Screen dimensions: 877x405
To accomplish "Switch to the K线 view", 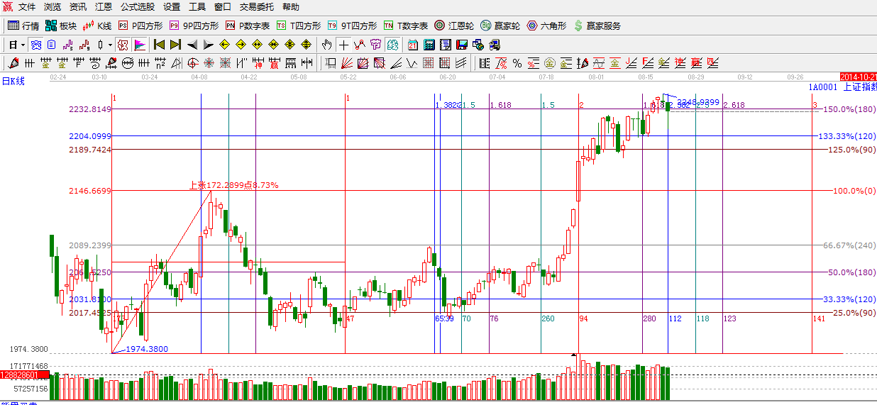I will pyautogui.click(x=97, y=26).
